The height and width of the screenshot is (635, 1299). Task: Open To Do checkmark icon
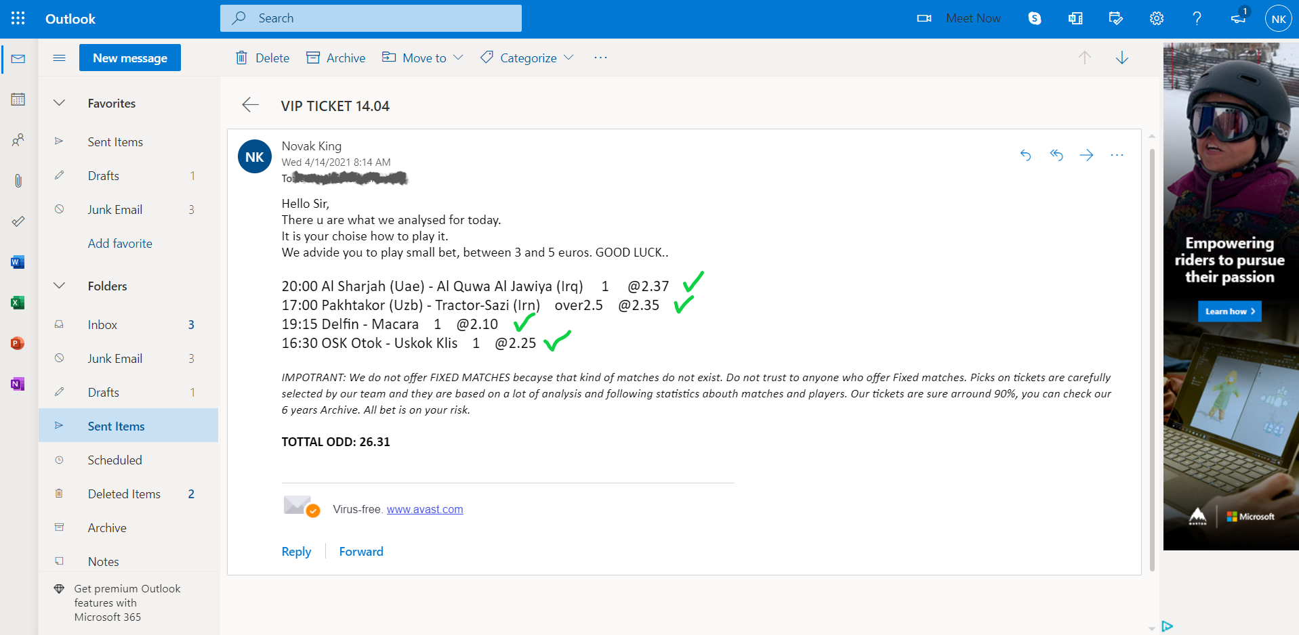18,221
